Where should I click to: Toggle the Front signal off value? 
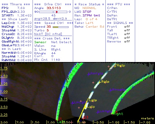click(127, 27)
